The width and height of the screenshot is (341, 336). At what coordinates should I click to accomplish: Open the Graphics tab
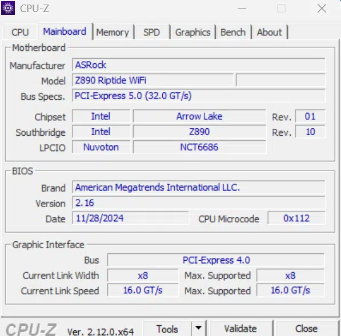click(192, 33)
